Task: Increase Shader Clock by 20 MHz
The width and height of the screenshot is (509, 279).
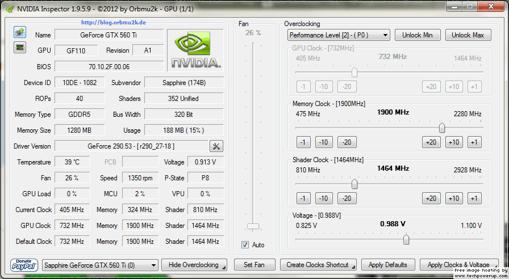Action: (431, 198)
